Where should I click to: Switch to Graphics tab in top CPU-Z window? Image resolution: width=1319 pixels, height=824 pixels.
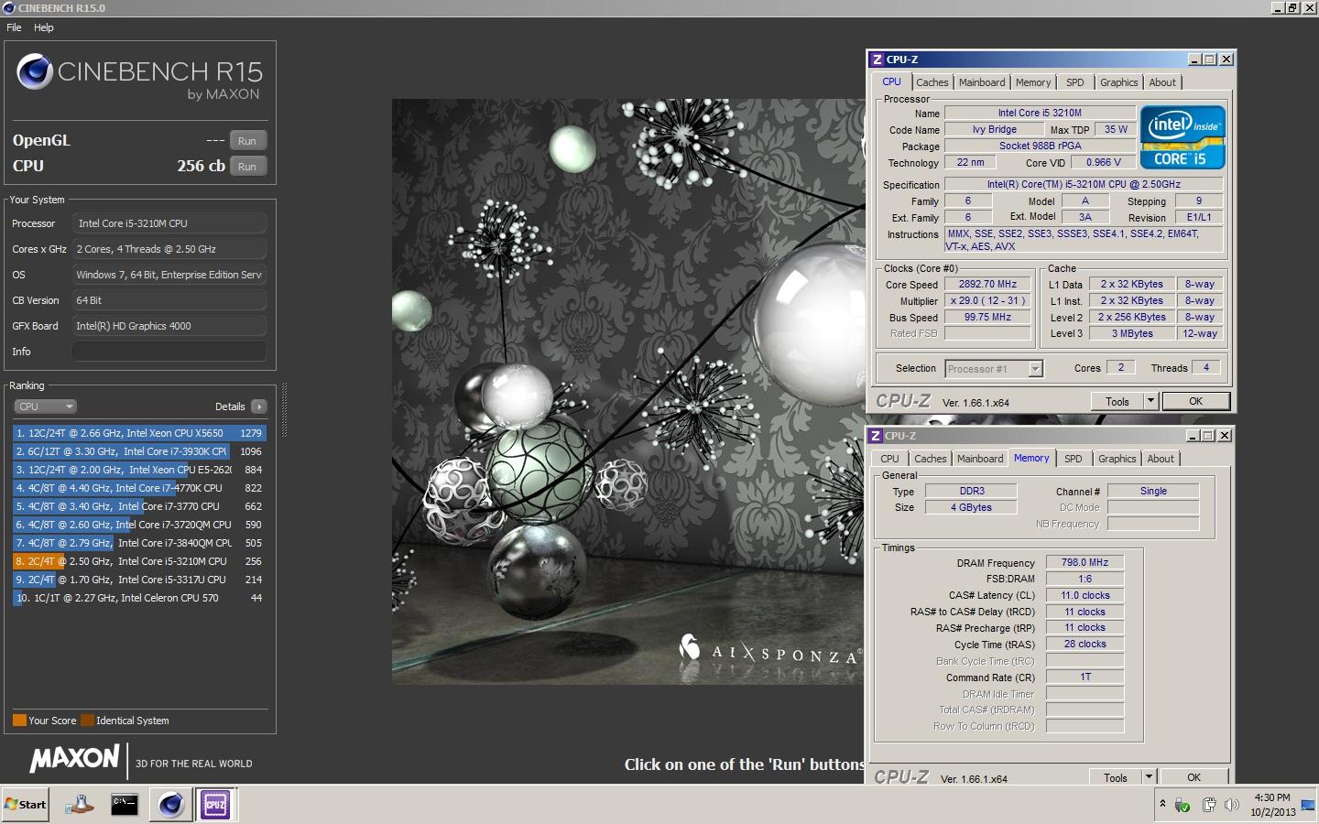pos(1119,82)
